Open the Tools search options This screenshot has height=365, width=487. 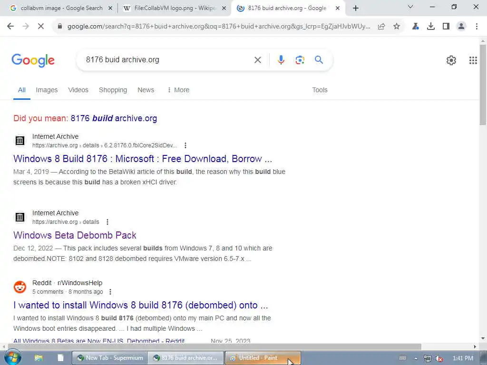tap(320, 90)
